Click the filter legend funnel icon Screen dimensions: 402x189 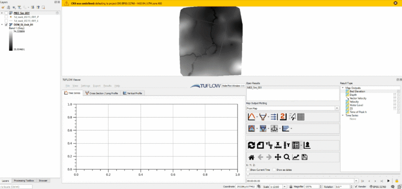coord(19,8)
